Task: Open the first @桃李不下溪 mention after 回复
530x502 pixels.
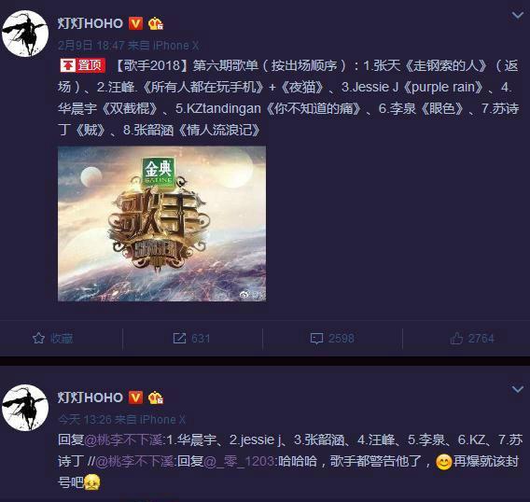Action: [124, 439]
